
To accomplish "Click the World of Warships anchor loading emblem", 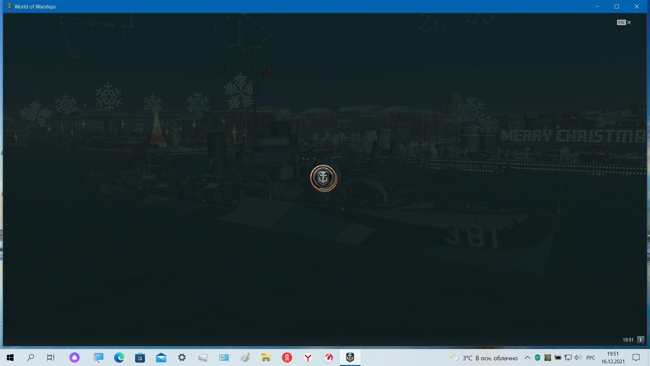I will pyautogui.click(x=324, y=178).
